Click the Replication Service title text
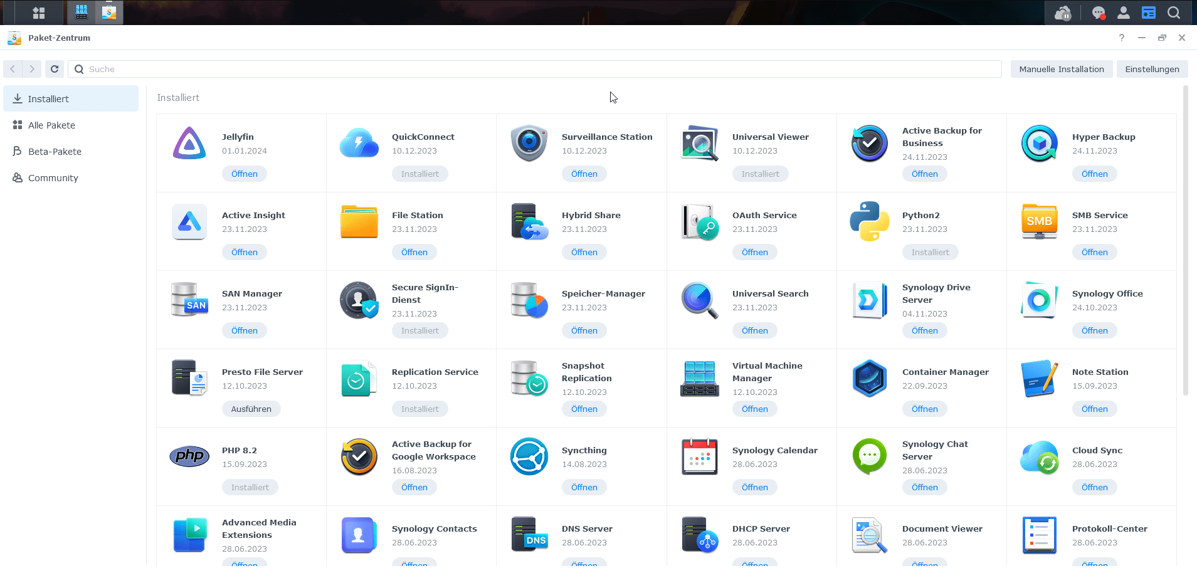 point(435,372)
